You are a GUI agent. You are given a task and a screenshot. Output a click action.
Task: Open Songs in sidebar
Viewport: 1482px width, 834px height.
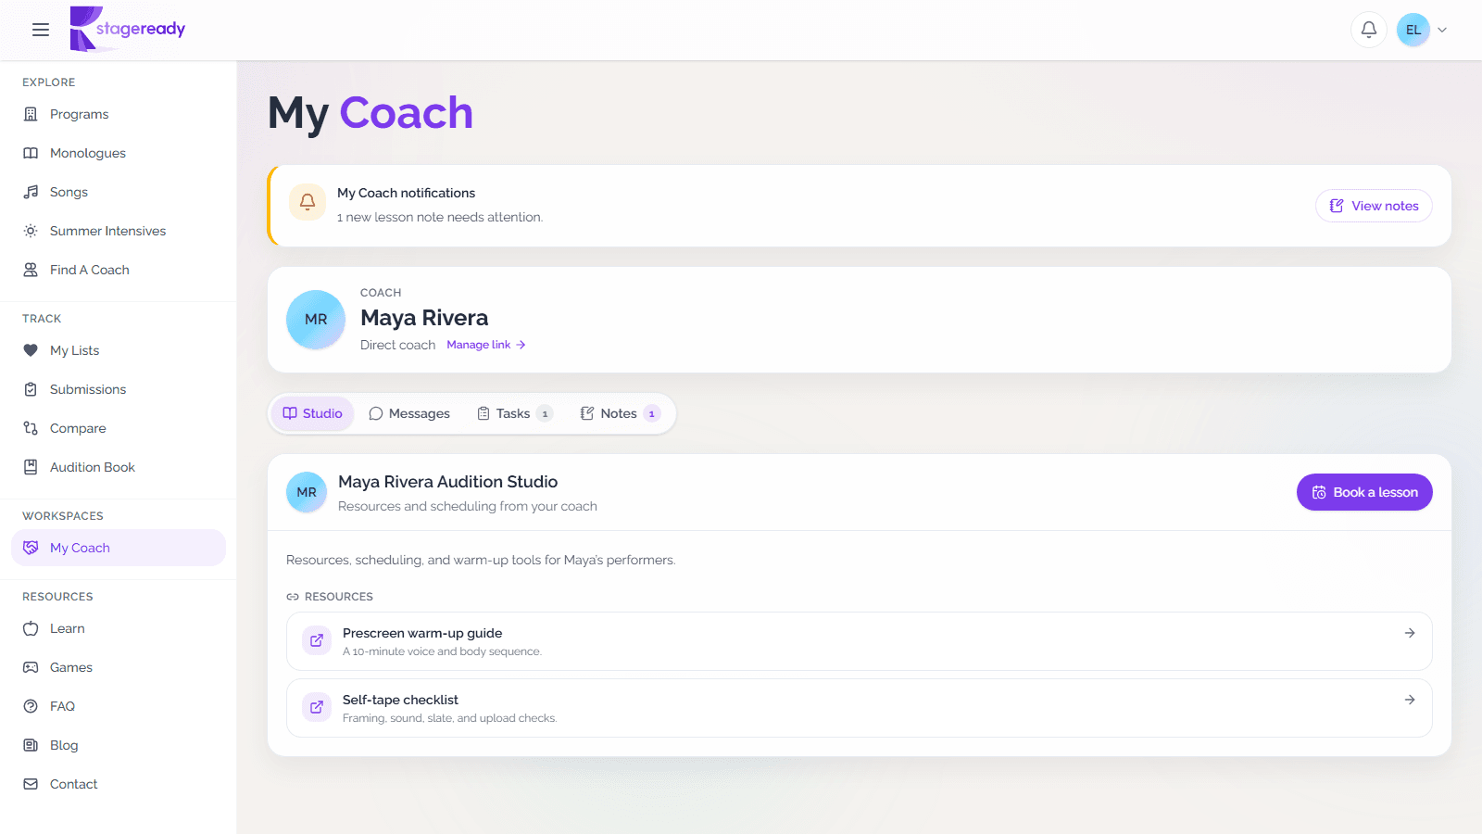(x=119, y=192)
